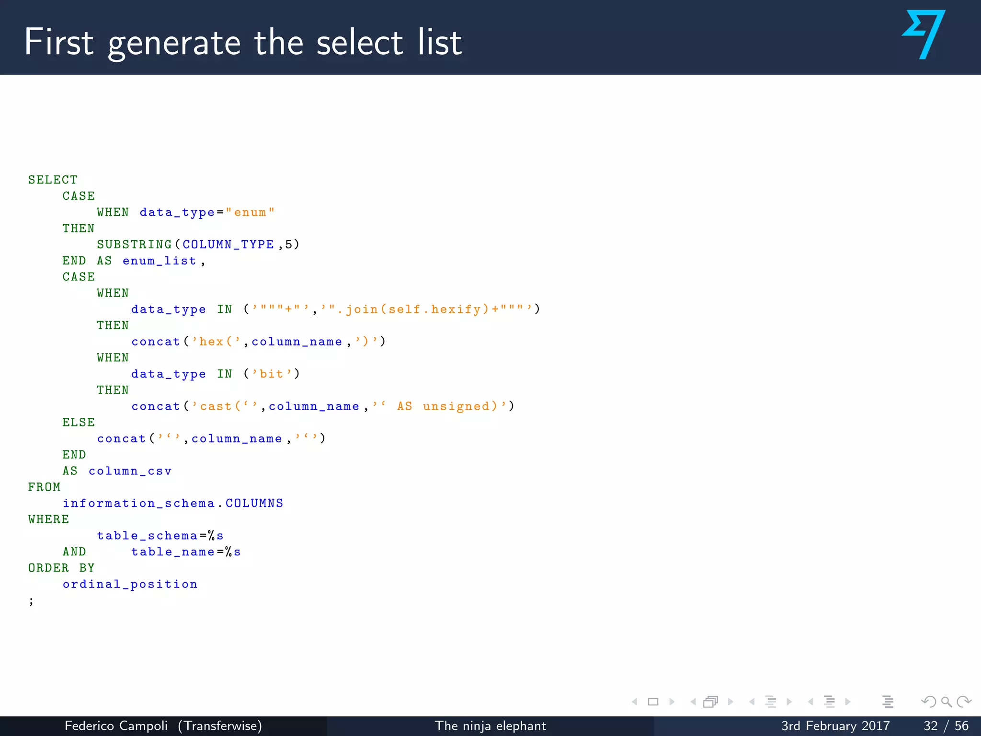Click 'table_name=%s' condition
This screenshot has width=981, height=736.
(x=186, y=552)
